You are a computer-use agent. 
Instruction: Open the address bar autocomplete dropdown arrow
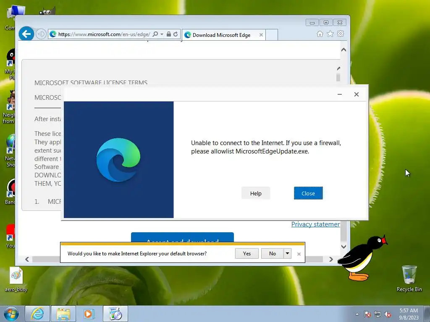162,34
